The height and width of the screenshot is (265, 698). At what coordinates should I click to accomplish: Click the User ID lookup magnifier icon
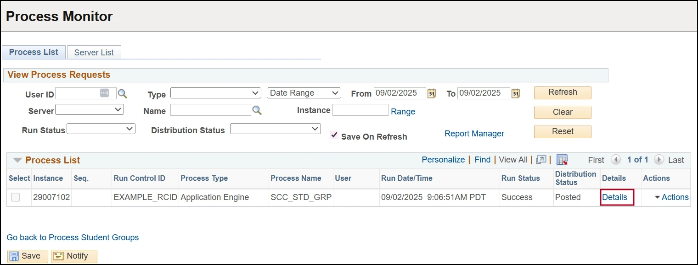[x=122, y=94]
